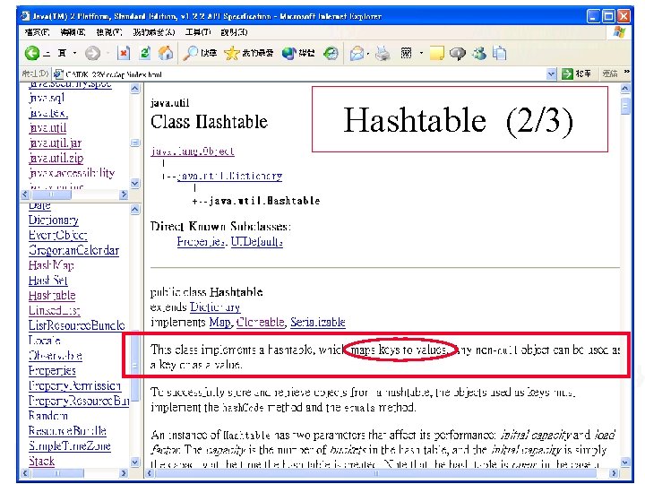Screen dimensions: 645x484
Task: Click the Refresh page icon
Action: point(145,53)
